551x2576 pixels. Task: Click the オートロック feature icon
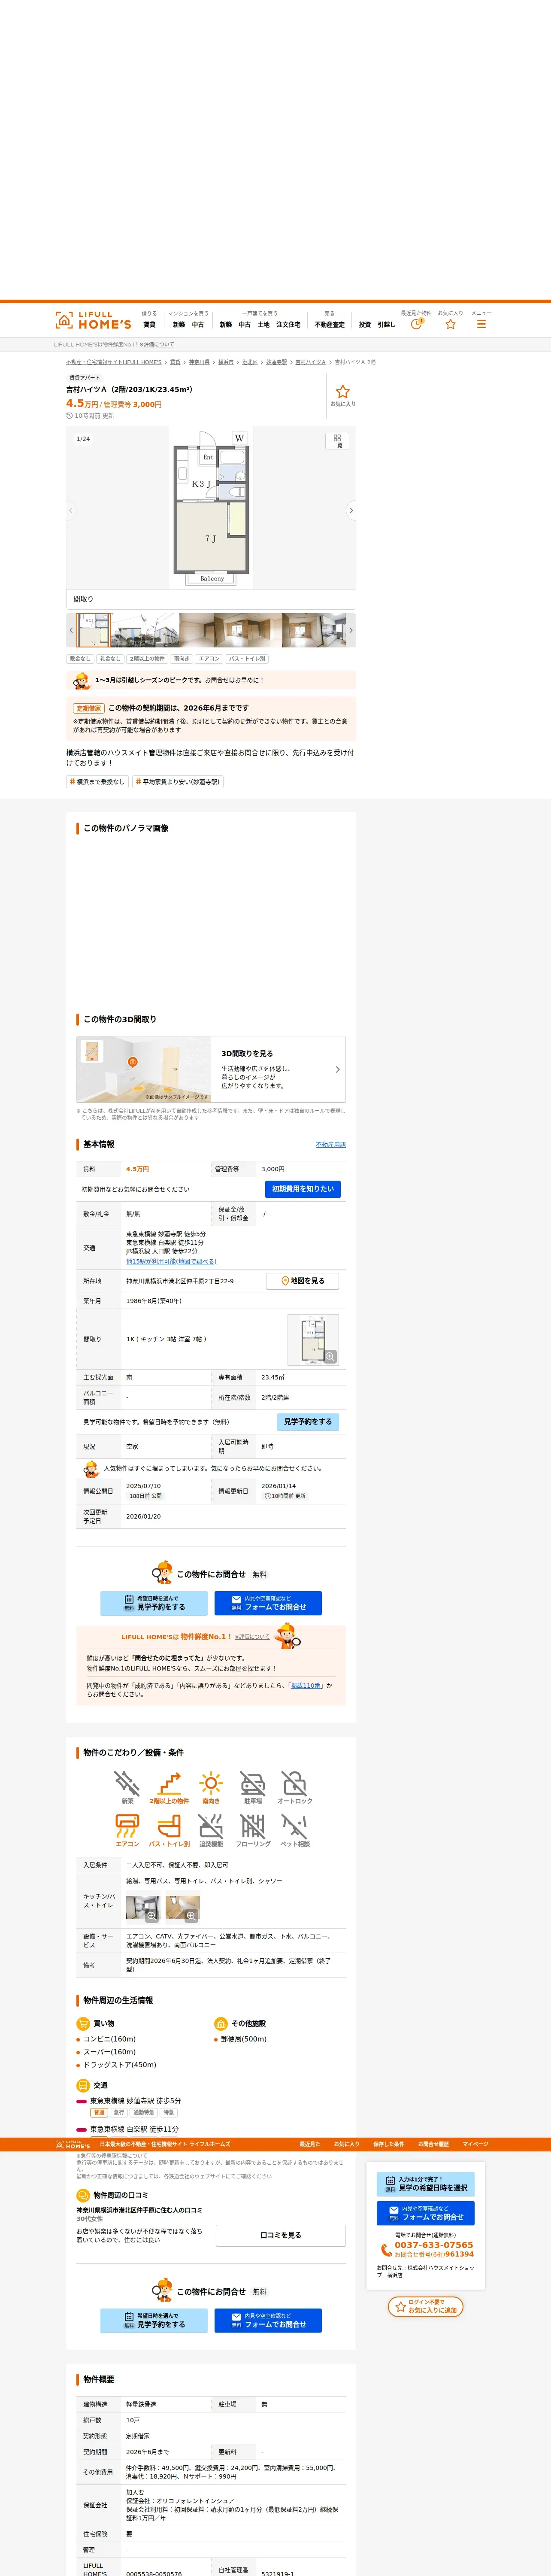click(x=294, y=1788)
